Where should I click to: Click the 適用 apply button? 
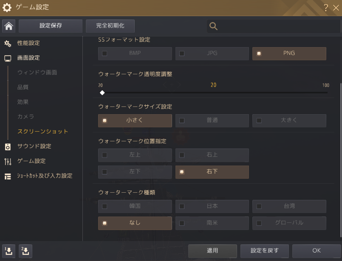212,251
